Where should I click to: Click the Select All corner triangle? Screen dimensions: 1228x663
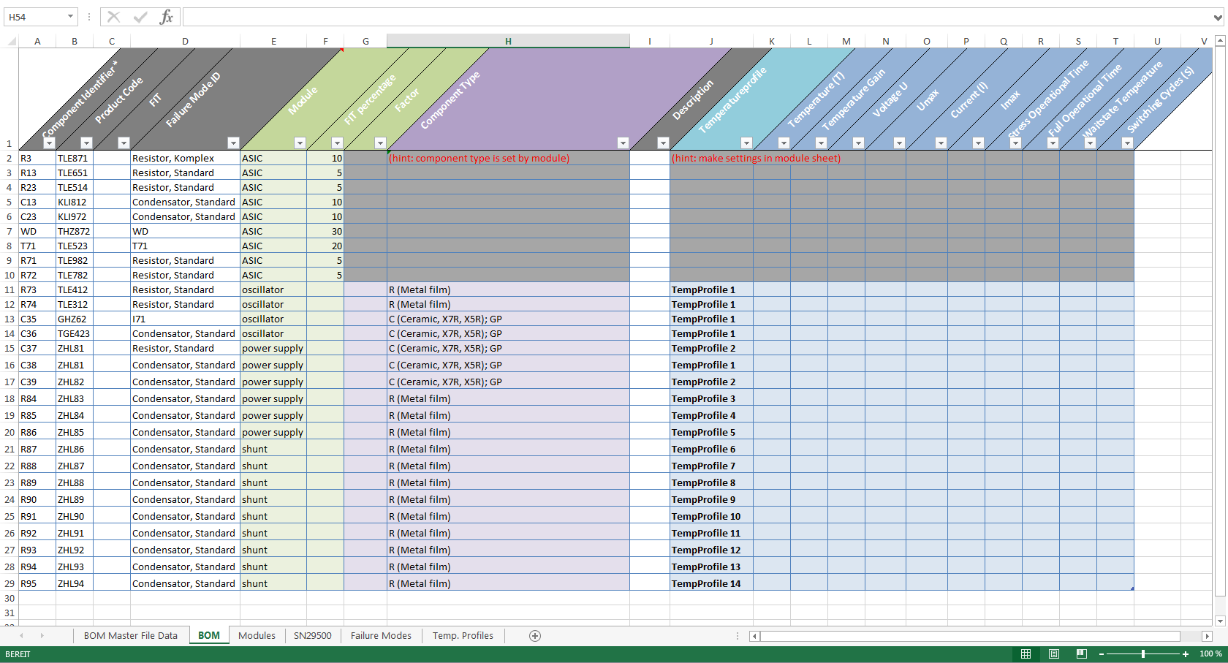point(12,42)
